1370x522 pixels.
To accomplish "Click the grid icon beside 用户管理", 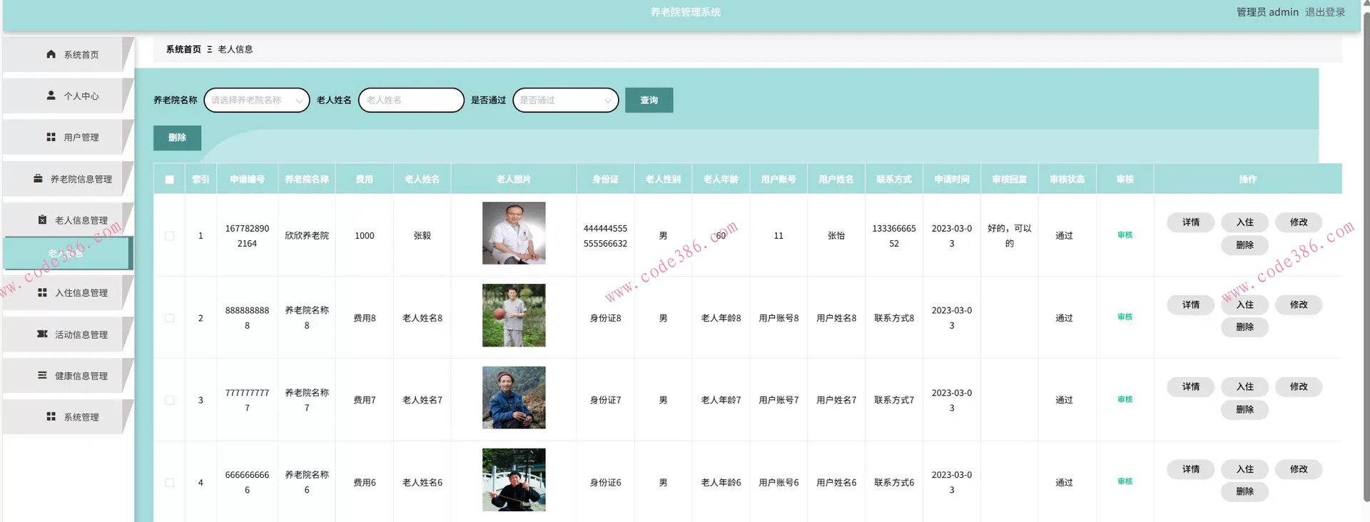I will click(x=51, y=137).
